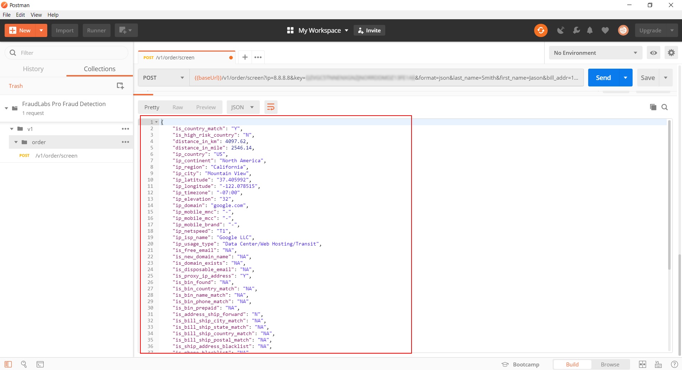Switch to the Preview response view
This screenshot has height=370, width=682.
[206, 107]
